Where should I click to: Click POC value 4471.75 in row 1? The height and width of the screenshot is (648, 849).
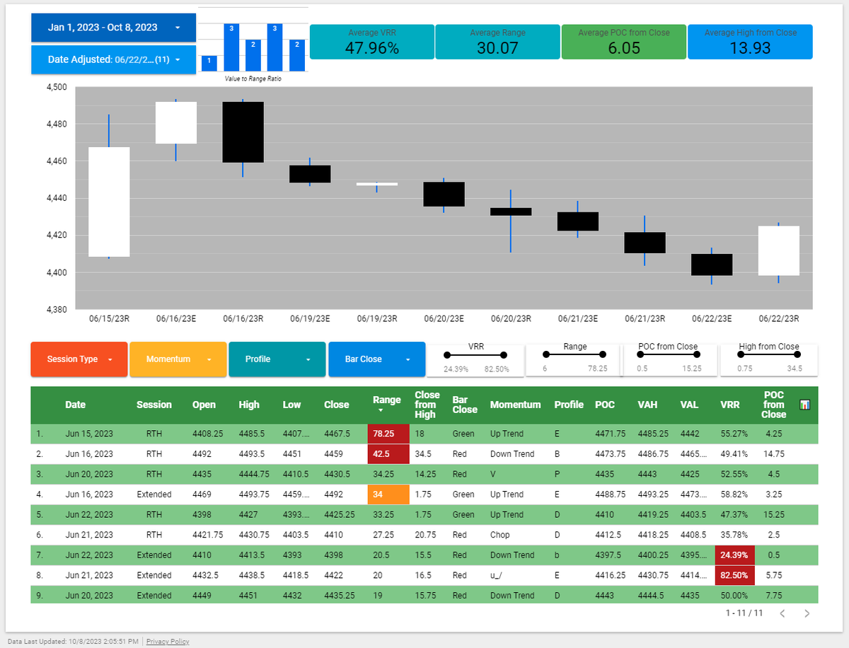611,434
